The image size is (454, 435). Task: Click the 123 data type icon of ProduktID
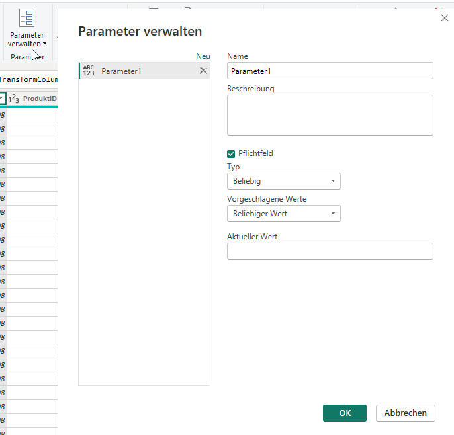tap(13, 99)
